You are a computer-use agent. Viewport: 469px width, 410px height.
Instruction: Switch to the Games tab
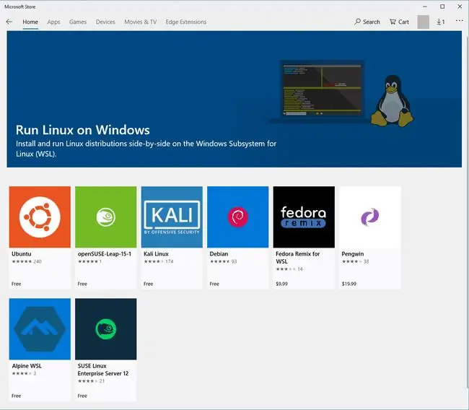(78, 22)
